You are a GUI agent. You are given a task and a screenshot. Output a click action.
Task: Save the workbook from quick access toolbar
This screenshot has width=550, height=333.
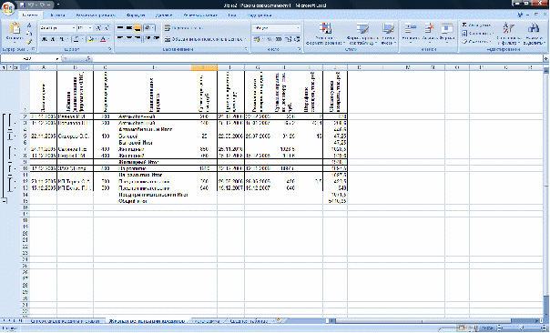(23, 5)
